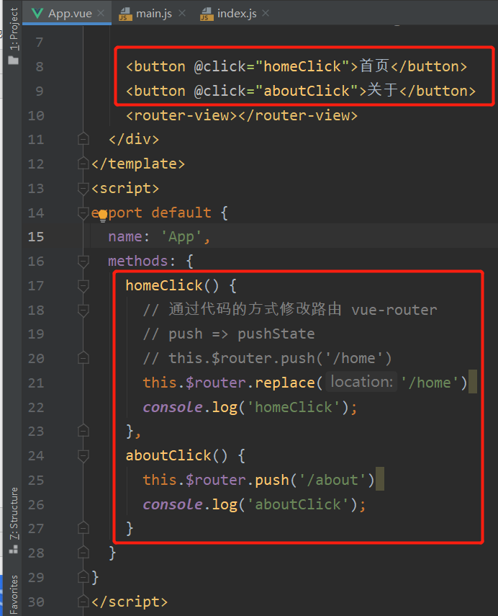Click the closing </script> tag
Viewport: 498px width, 616px height.
coord(130,602)
